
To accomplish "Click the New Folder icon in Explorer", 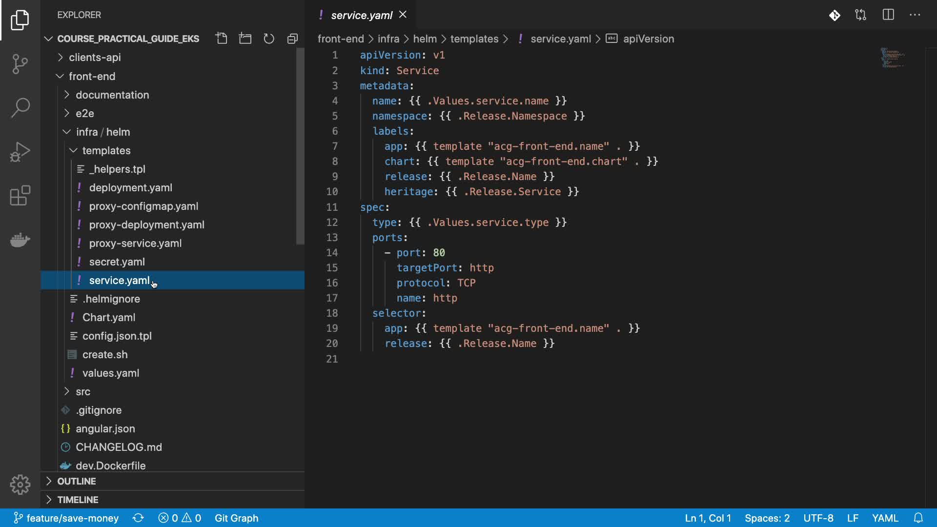I will pyautogui.click(x=245, y=39).
